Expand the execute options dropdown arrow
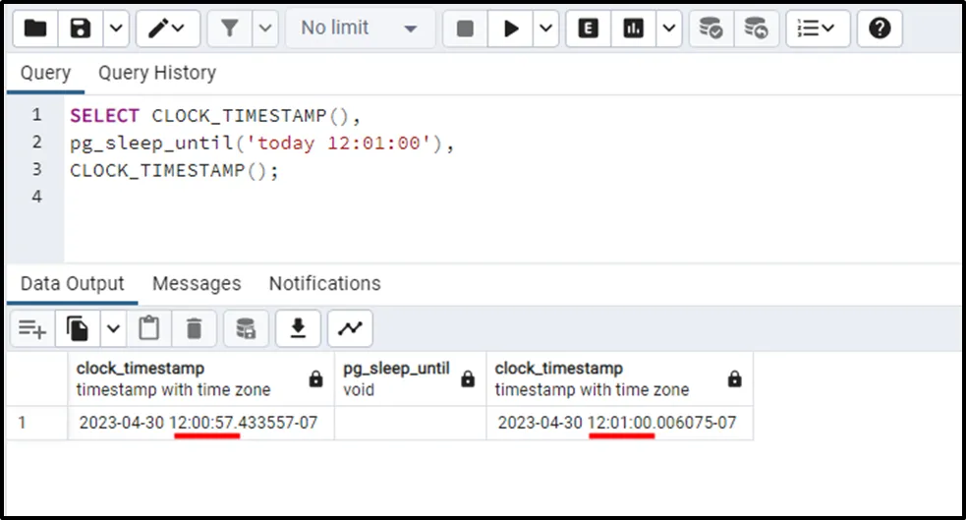 point(546,29)
